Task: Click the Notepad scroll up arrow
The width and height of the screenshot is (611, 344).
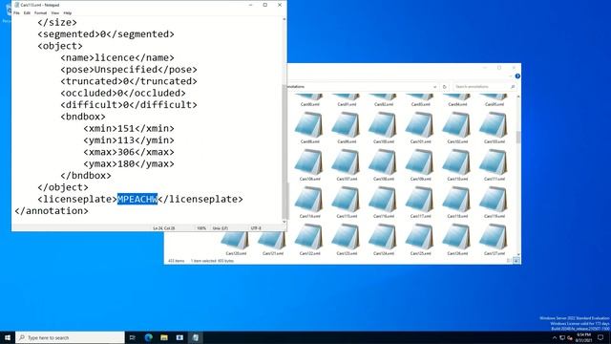Action: click(x=284, y=19)
